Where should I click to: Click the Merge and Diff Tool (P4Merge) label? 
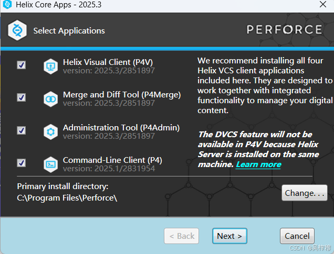click(x=122, y=95)
